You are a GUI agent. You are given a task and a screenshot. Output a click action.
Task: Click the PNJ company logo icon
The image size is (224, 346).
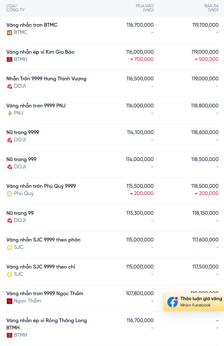pyautogui.click(x=9, y=113)
